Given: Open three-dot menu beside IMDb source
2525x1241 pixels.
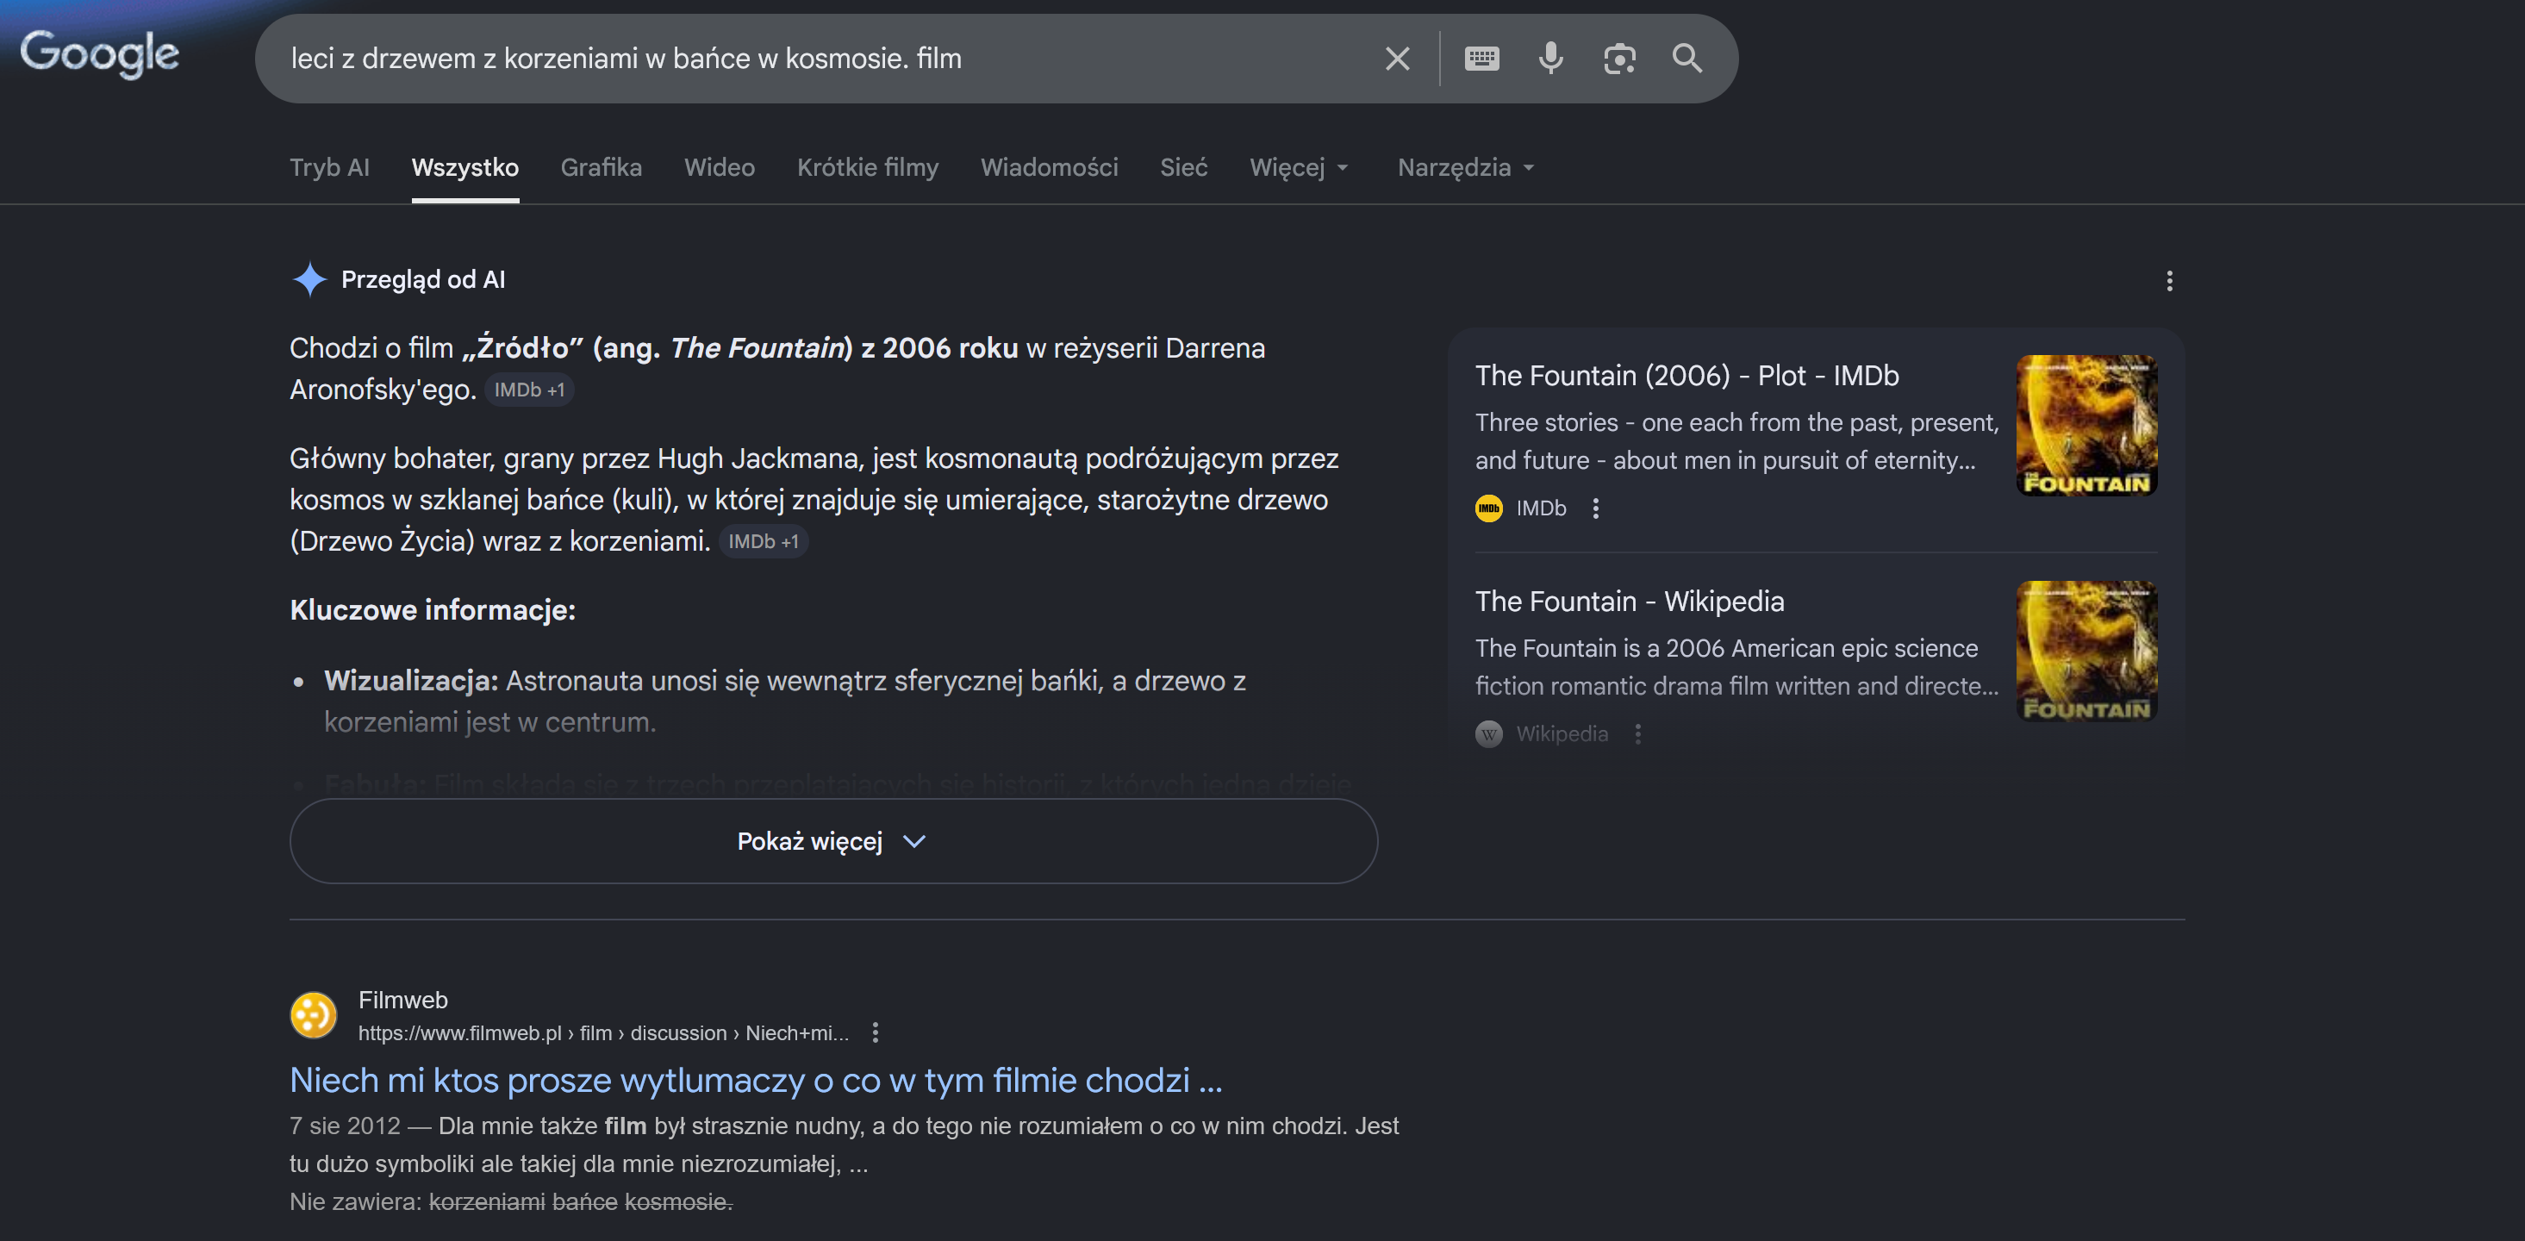Looking at the screenshot, I should coord(1596,508).
